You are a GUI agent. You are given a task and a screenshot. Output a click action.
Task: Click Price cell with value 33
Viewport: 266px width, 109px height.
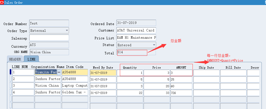click(x=157, y=93)
